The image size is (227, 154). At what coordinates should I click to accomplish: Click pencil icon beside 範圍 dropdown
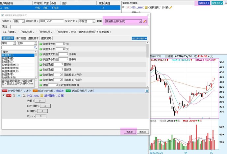click(145, 21)
